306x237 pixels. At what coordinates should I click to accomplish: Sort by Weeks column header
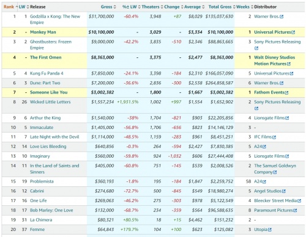243,7
